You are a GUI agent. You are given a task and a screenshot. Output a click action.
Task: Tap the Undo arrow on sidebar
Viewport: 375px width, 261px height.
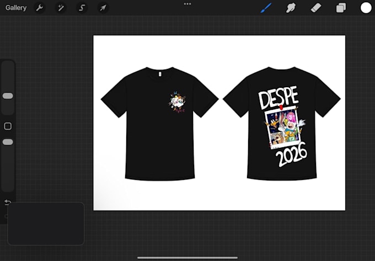(x=8, y=203)
